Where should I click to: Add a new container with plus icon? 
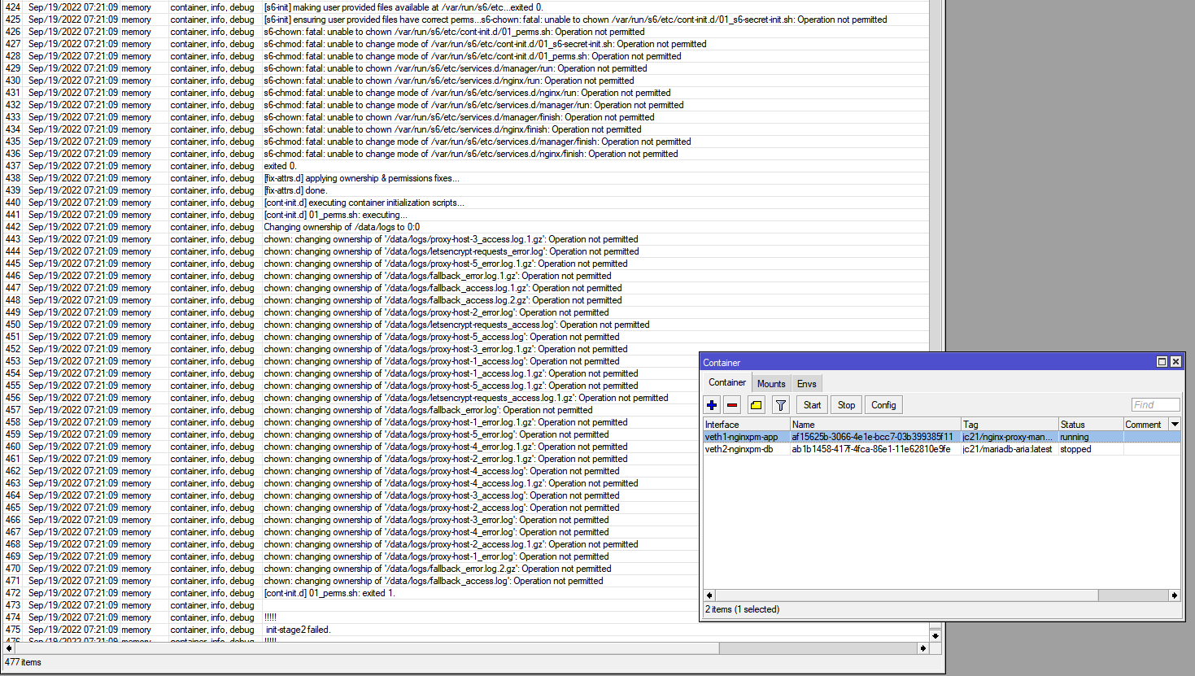coord(712,405)
